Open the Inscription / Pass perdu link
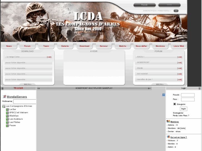Screen dimensions: 202x151 click(x=157, y=11)
